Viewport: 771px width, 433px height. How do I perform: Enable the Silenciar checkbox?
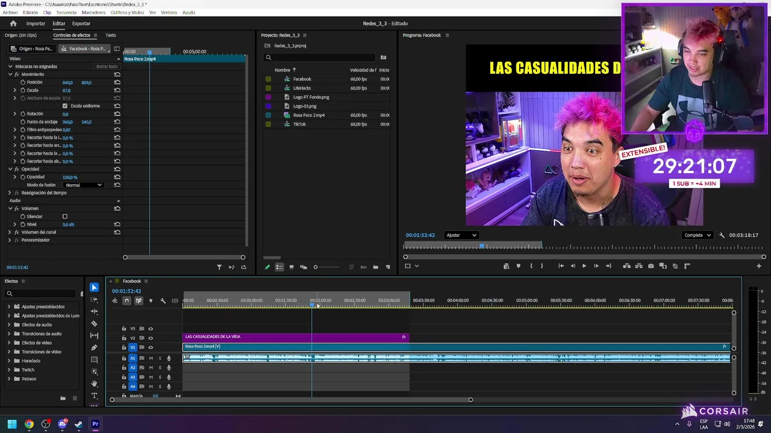click(65, 216)
